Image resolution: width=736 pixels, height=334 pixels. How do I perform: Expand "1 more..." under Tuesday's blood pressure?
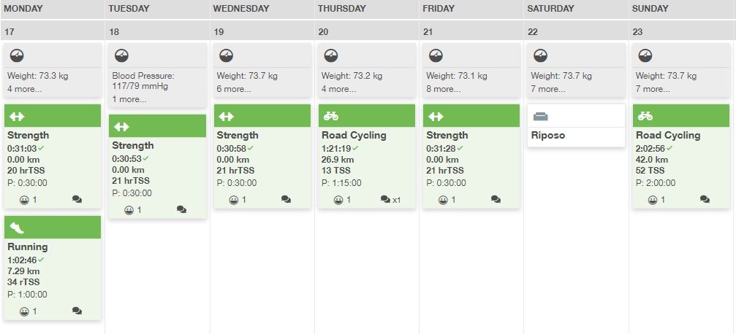coord(129,99)
